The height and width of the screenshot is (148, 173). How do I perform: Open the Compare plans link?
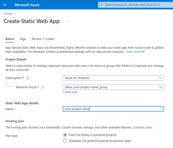(x=142, y=127)
